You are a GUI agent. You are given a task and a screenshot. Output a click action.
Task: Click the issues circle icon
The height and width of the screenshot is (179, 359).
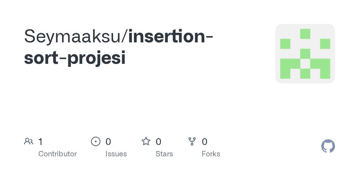(95, 141)
